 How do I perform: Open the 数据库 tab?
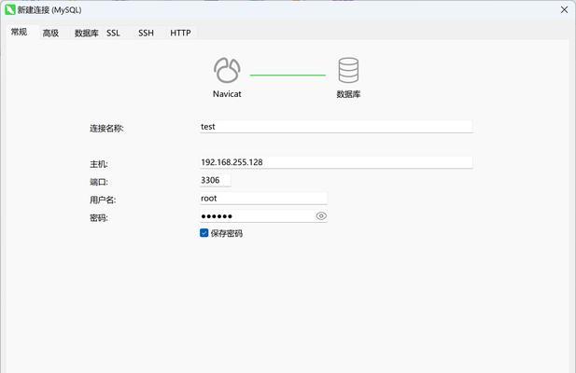(86, 33)
